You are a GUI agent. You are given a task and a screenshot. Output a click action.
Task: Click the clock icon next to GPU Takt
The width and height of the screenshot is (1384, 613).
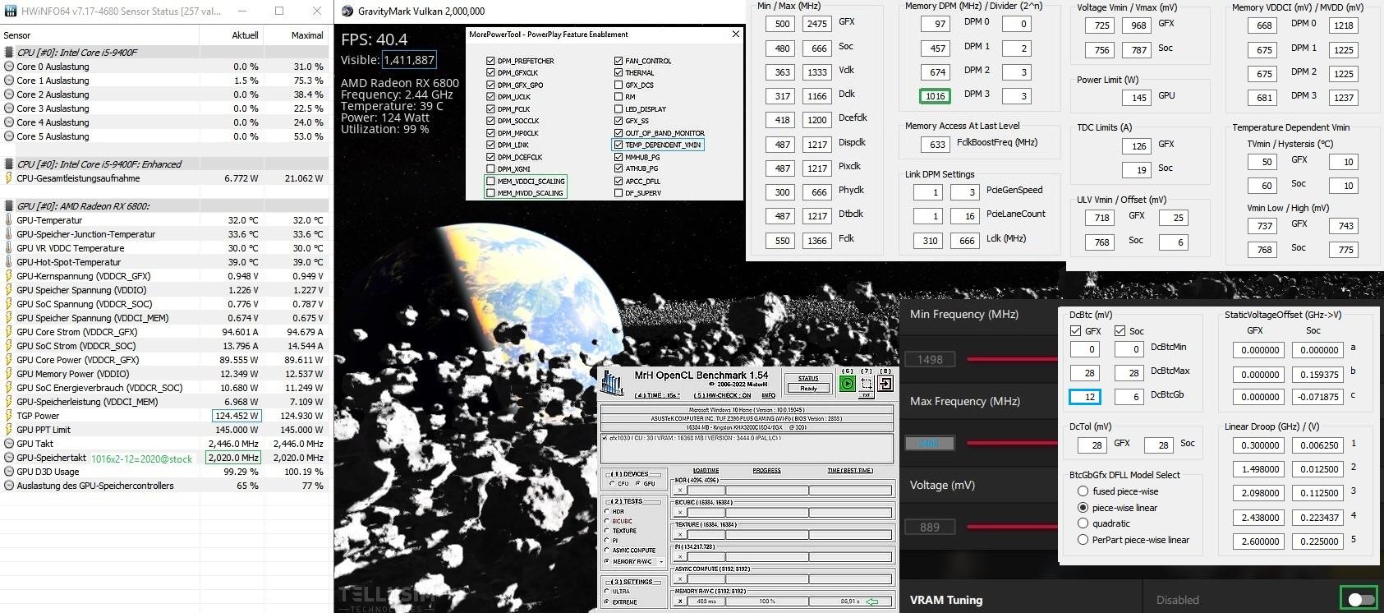(9, 444)
